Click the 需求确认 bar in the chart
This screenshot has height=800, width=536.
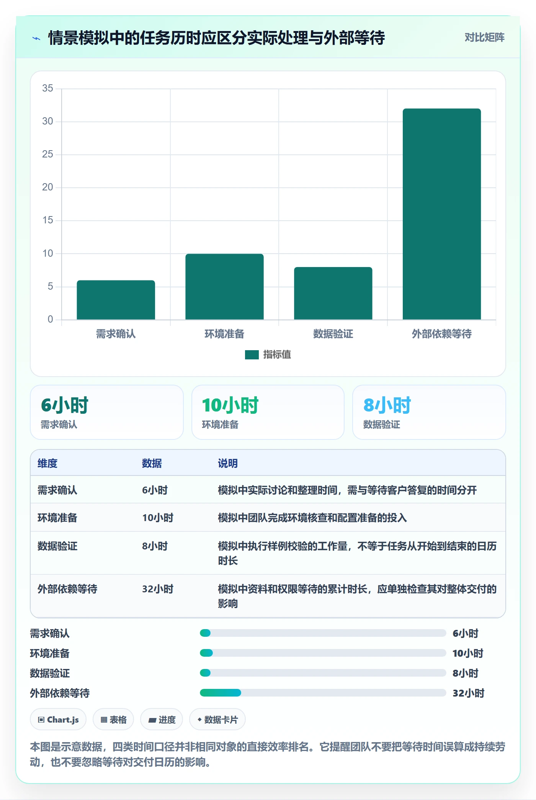(116, 300)
